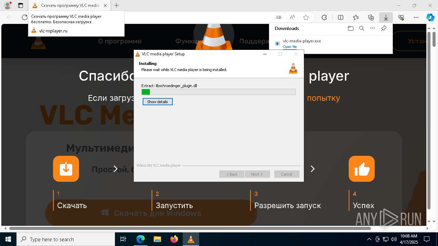Click the taskbar search box
The height and width of the screenshot is (246, 438).
tap(66, 239)
